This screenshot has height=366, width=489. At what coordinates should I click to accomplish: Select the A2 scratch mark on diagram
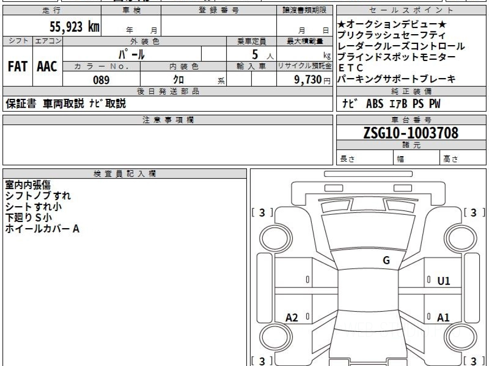[x=292, y=318]
